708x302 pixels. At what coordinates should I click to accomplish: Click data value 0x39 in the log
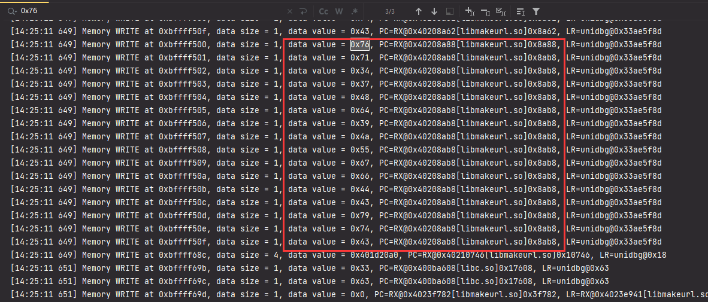360,124
